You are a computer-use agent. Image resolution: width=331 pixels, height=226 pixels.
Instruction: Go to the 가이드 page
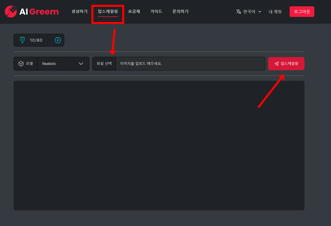[x=156, y=12]
